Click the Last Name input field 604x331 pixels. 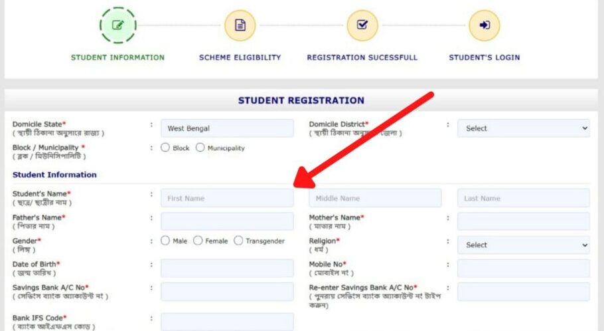click(x=523, y=198)
